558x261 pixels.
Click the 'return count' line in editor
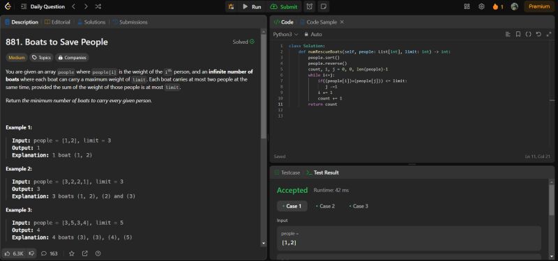[322, 104]
